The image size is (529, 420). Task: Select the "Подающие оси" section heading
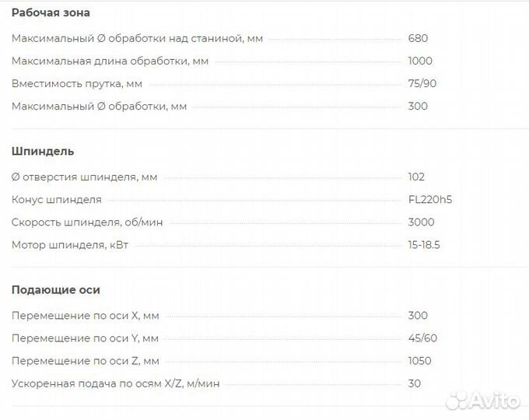(x=55, y=290)
